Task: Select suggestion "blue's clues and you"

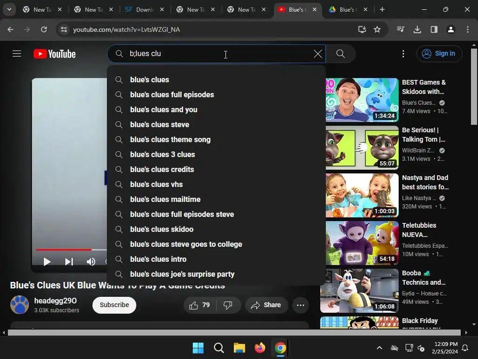Action: click(x=217, y=109)
